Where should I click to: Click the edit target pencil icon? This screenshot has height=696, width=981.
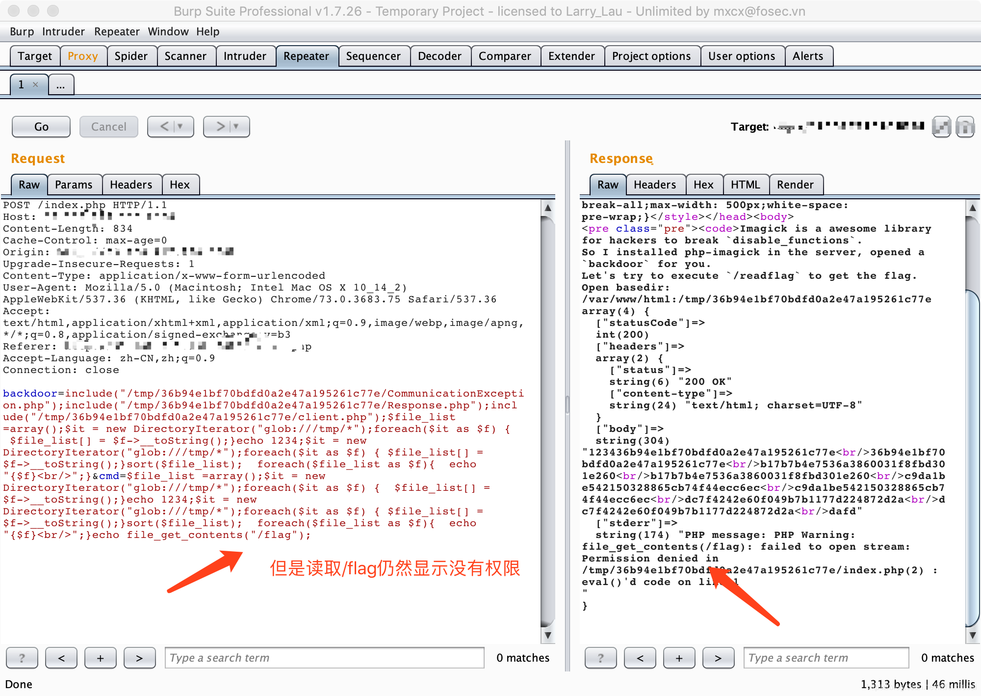[941, 127]
